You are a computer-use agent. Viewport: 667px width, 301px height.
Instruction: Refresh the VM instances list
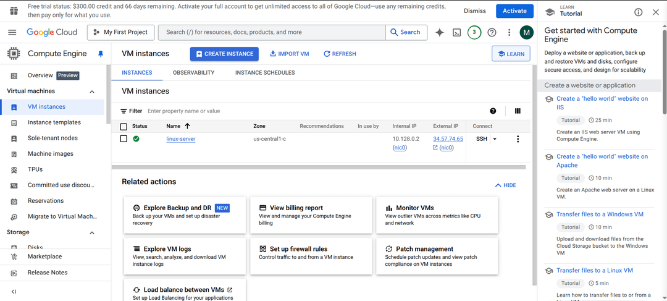pos(340,54)
